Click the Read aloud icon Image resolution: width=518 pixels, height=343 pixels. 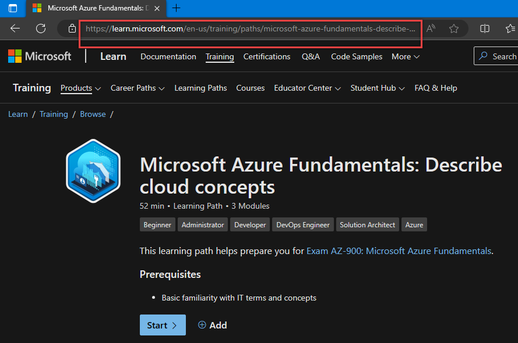pyautogui.click(x=431, y=28)
